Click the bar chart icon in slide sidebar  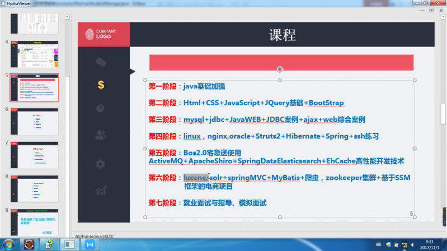[101, 191]
